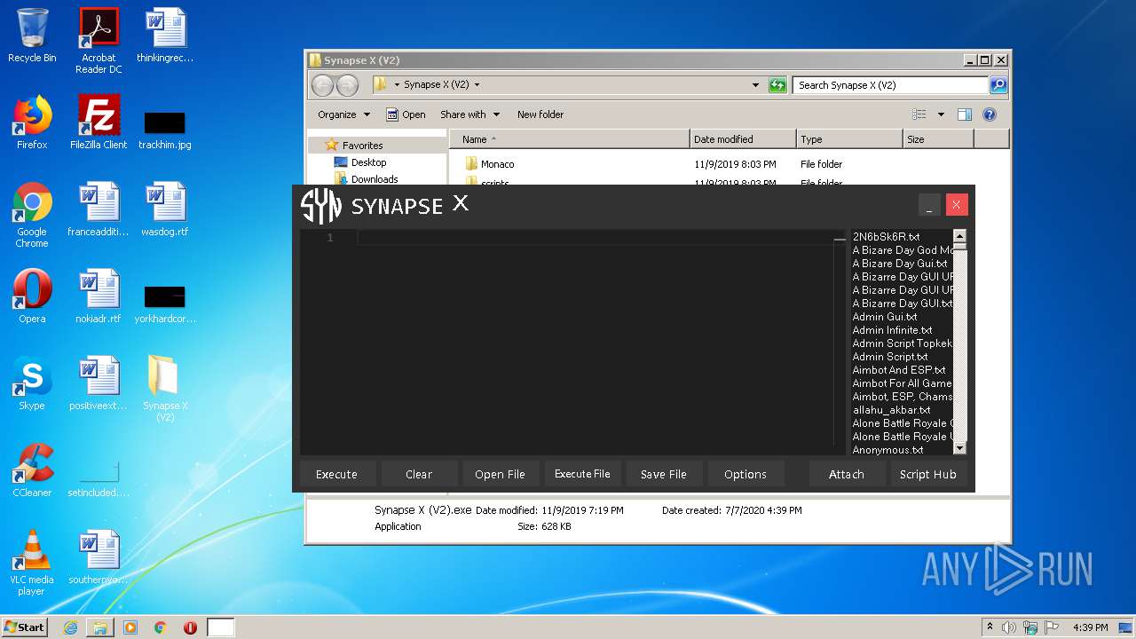Click script list scrollbar down arrow
The height and width of the screenshot is (639, 1136).
pos(959,449)
